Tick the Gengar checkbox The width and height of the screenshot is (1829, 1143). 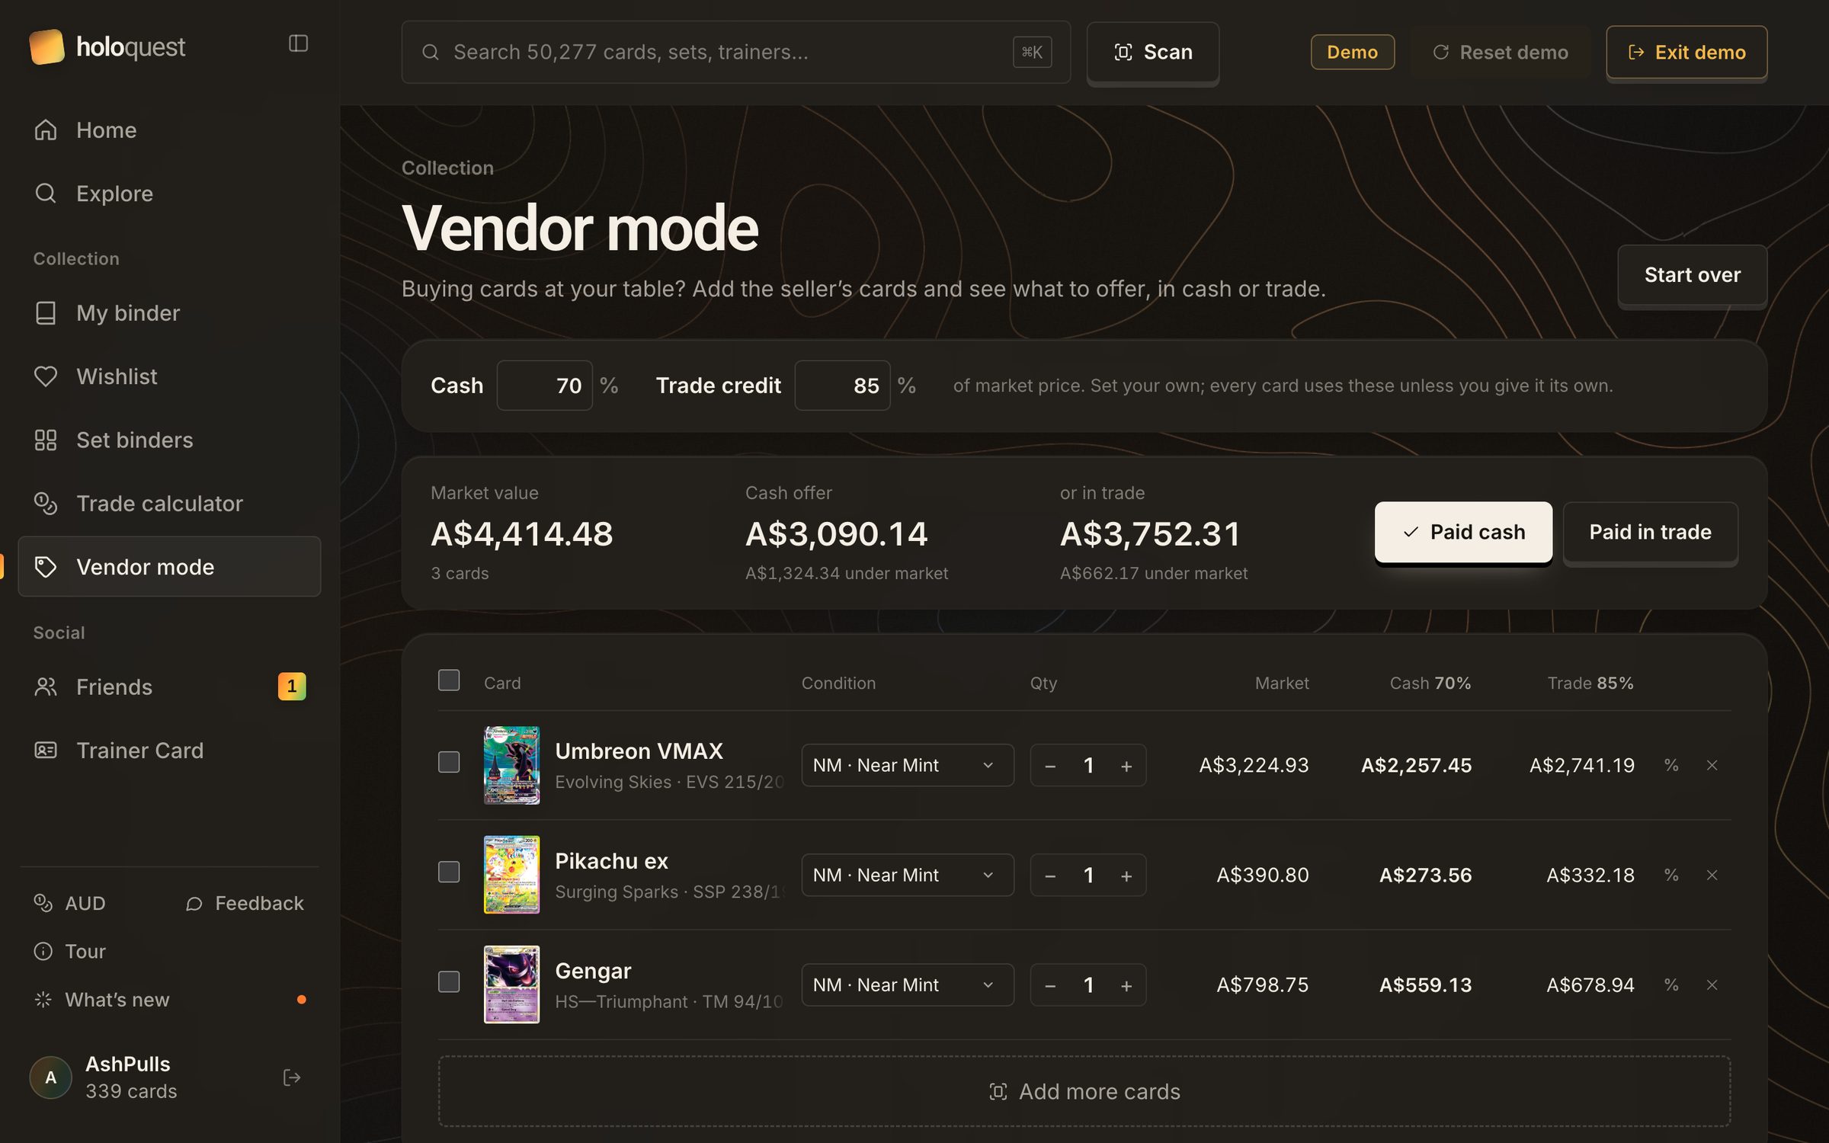[449, 981]
